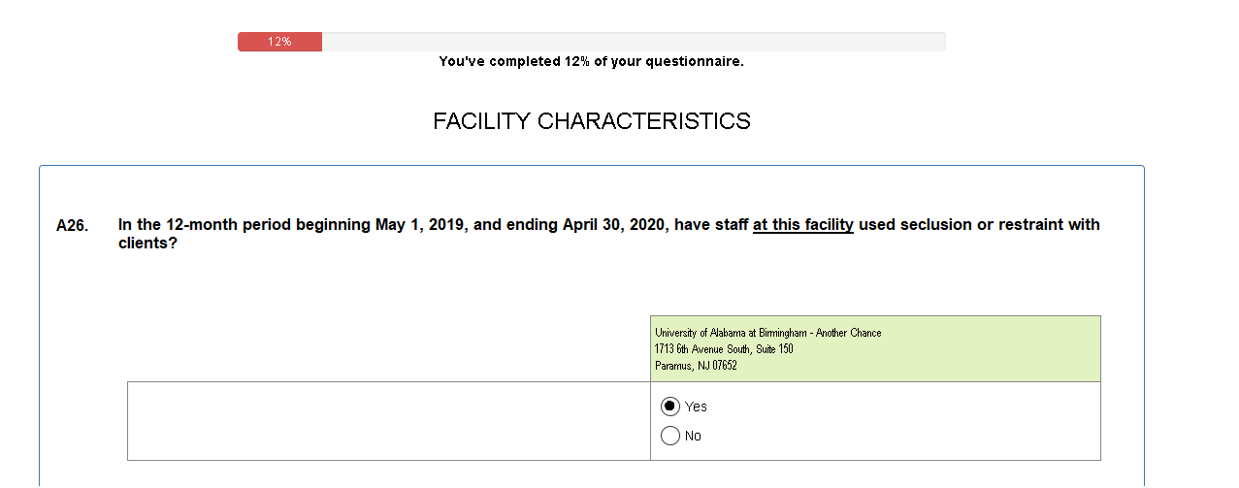
Task: Click the underlined "at this facility" text
Action: pos(802,225)
